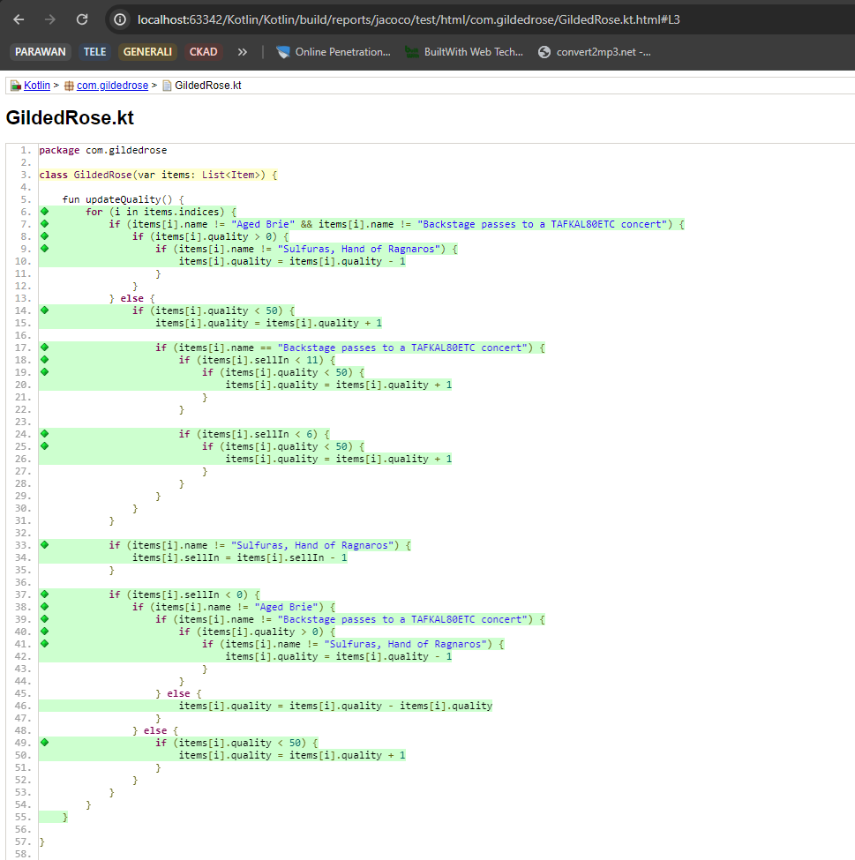Open the CKAD bookmark folder

[x=203, y=52]
